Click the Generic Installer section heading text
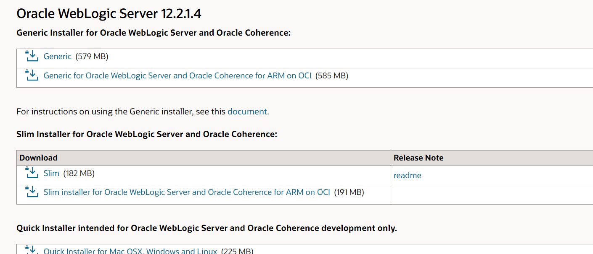Image resolution: width=593 pixels, height=254 pixels. 154,33
